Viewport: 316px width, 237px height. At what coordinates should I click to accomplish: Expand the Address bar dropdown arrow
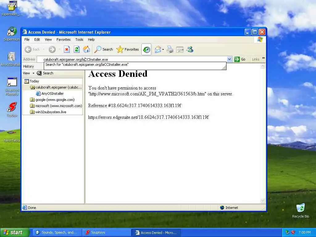point(229,59)
